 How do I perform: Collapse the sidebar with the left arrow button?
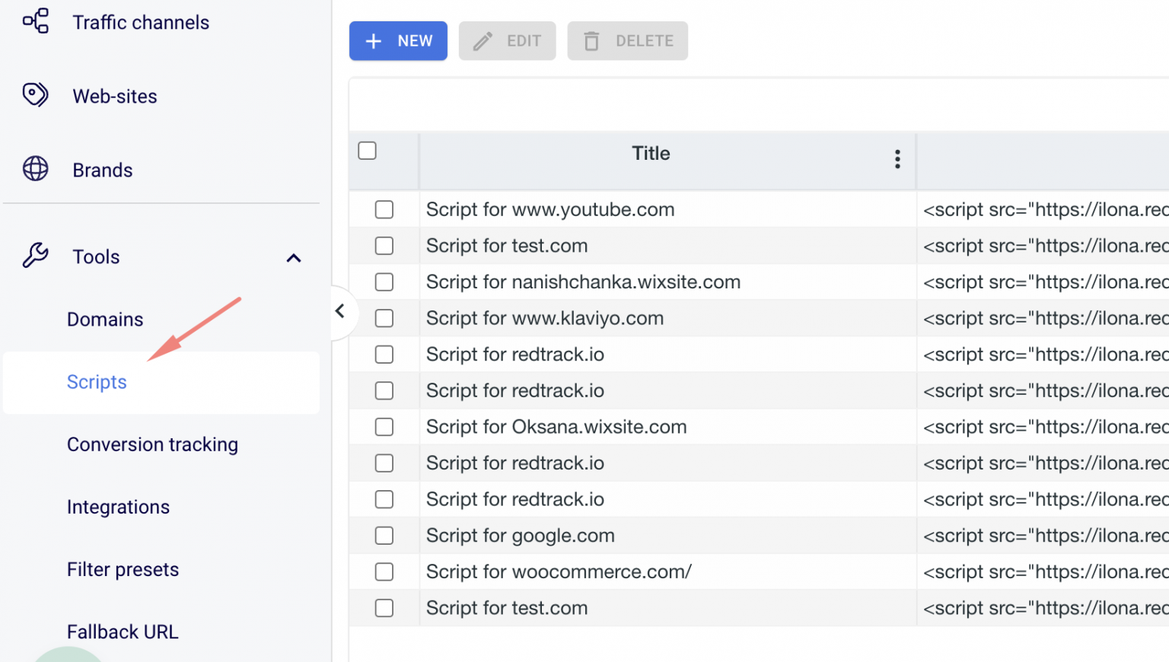click(x=340, y=312)
